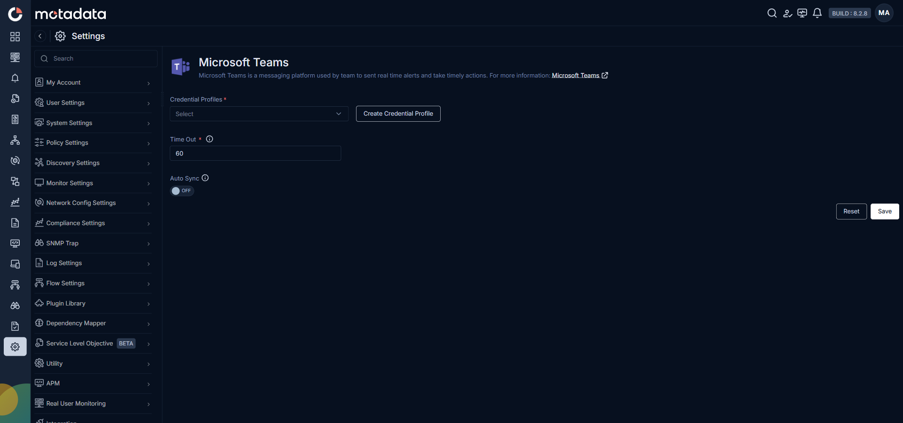Screen dimensions: 903x423
Task: Open the gear with circular arrows rail icon
Action: click(x=15, y=161)
